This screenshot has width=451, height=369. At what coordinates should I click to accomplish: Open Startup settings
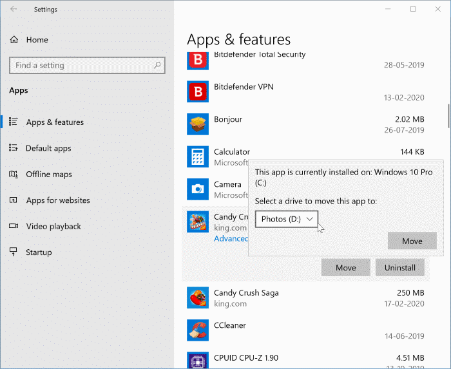pos(39,252)
